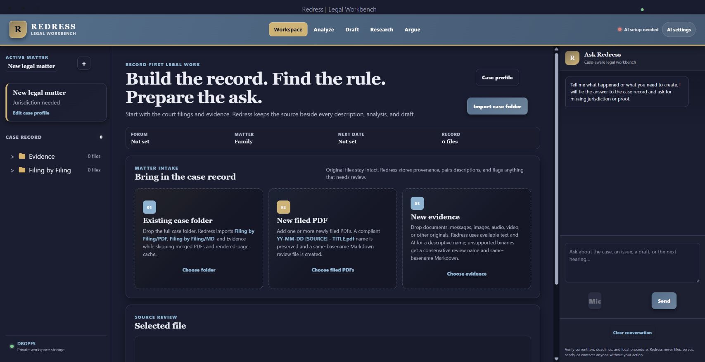The height and width of the screenshot is (362, 705).
Task: Click Import case folder
Action: tap(497, 106)
